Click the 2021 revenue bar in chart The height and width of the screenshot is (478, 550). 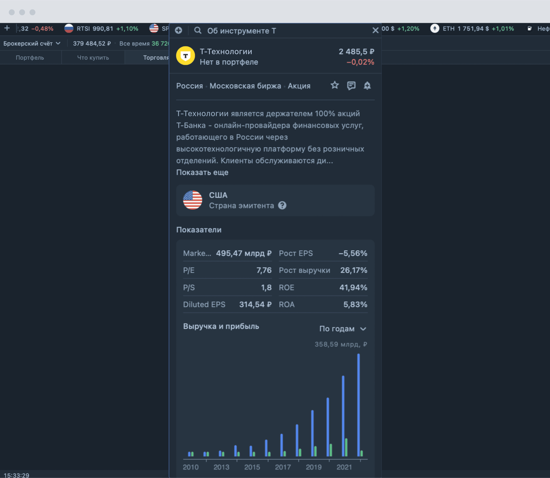343,416
